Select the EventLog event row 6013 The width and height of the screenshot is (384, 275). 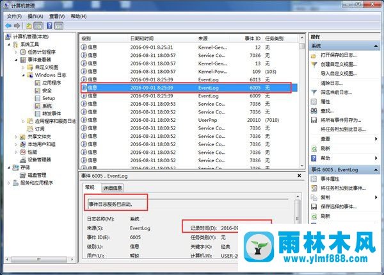pyautogui.click(x=189, y=79)
